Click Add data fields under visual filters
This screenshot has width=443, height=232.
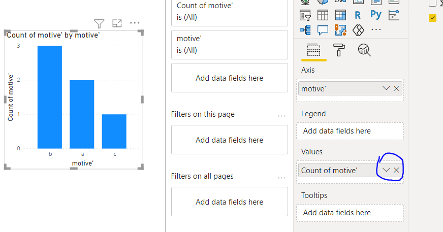[230, 78]
